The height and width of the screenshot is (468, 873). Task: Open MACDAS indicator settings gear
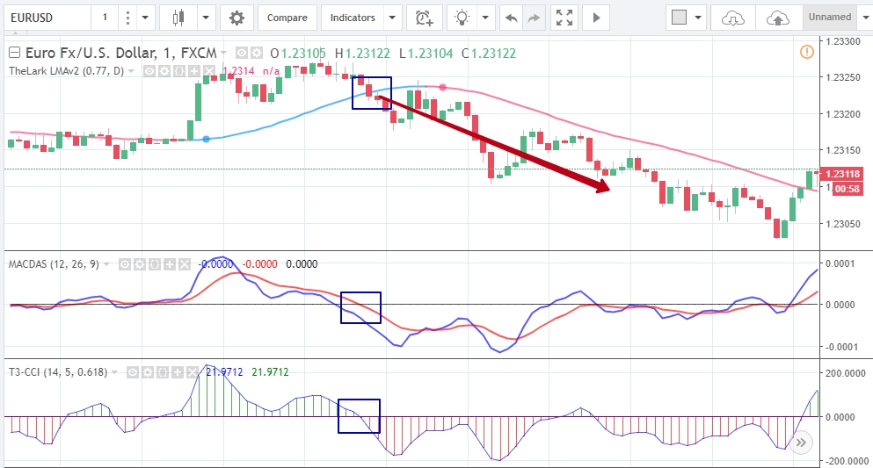tap(140, 264)
